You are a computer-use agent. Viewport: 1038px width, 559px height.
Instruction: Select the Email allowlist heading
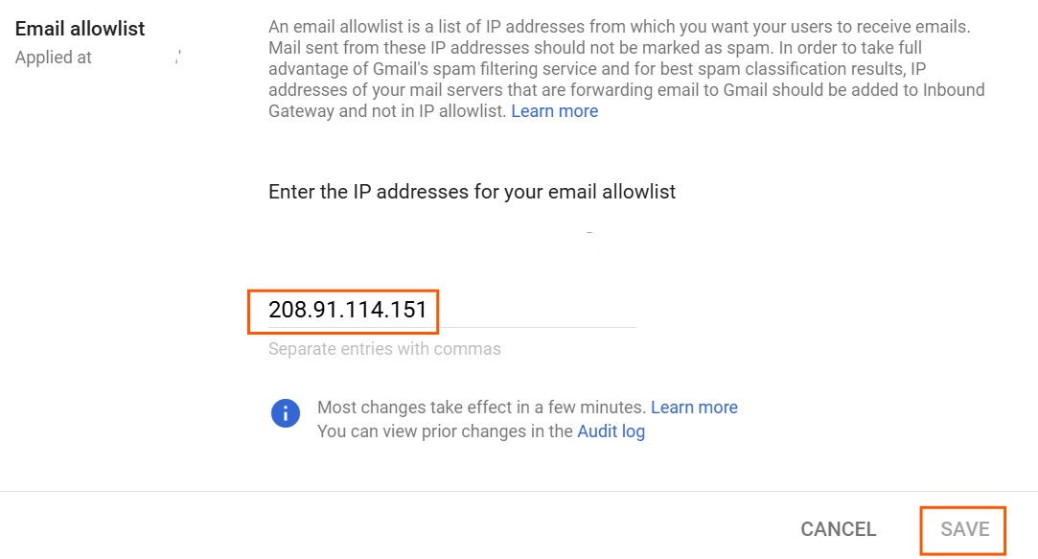(x=81, y=29)
